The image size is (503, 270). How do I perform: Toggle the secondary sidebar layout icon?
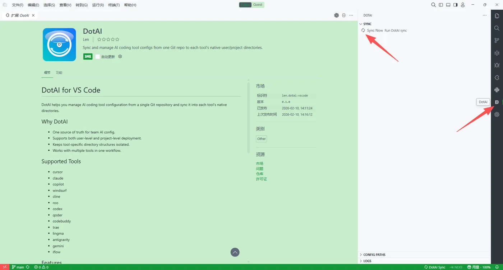(x=455, y=5)
